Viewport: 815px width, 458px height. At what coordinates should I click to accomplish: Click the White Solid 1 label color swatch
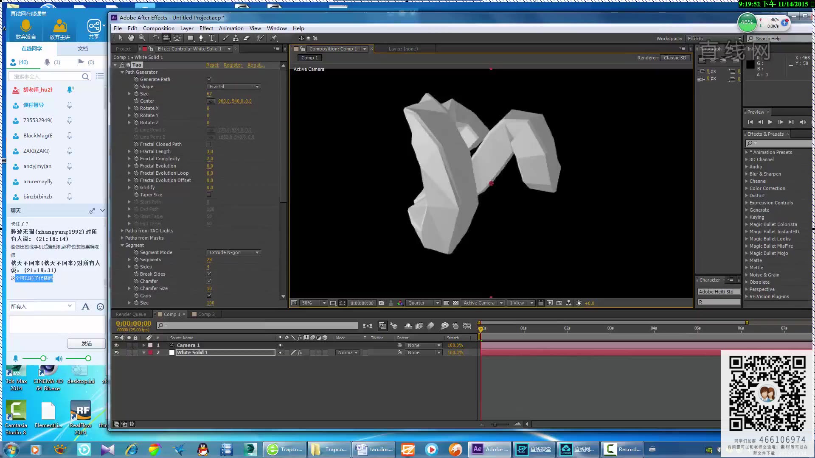pos(150,352)
